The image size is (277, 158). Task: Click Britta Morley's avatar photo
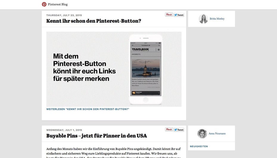(x=203, y=19)
